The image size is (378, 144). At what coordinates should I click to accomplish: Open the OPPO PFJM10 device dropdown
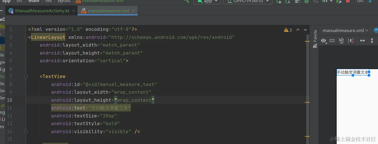coord(248,1)
